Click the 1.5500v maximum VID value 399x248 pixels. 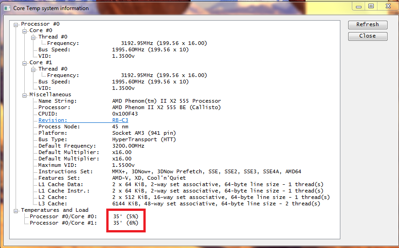point(123,165)
